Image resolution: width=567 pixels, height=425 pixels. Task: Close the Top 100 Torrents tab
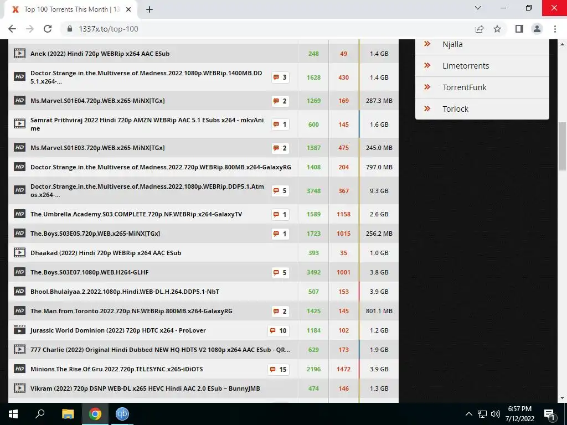128,9
